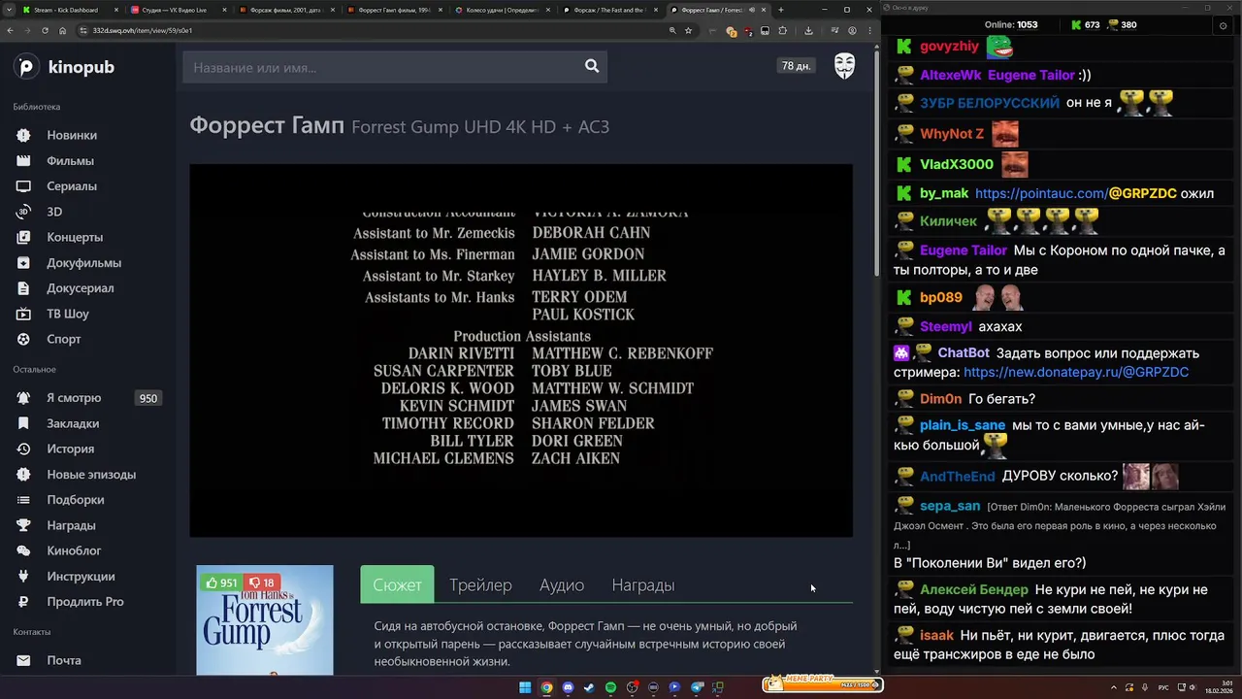
Task: Open Закладки bookmarks
Action: [73, 423]
